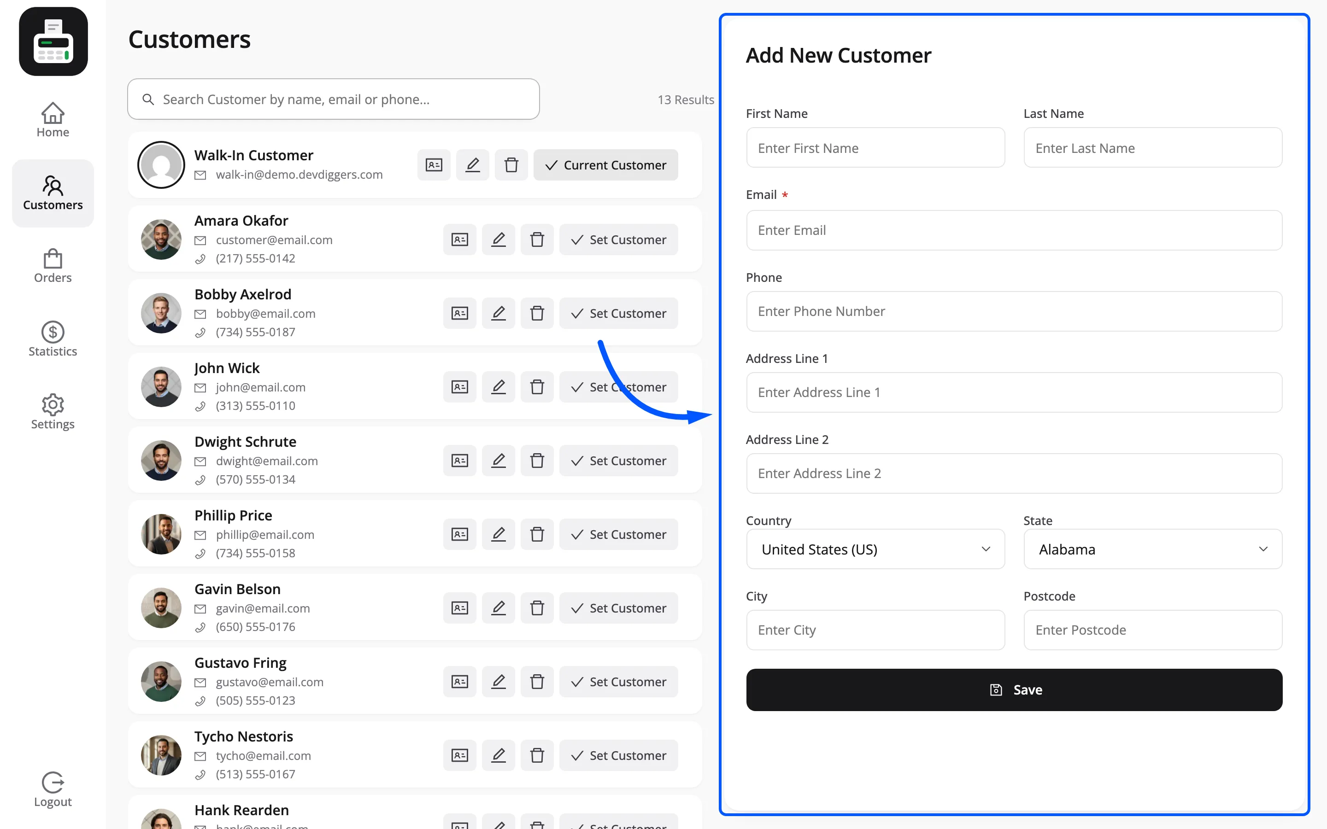The height and width of the screenshot is (829, 1327).
Task: Open the Country dropdown
Action: (x=875, y=549)
